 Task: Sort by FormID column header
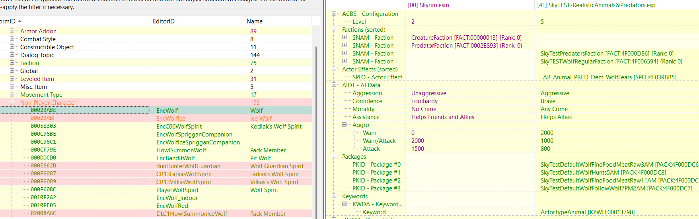tap(75, 21)
